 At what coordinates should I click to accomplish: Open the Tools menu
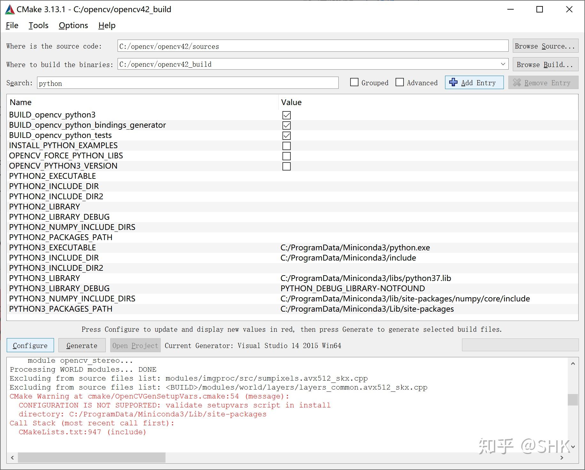point(38,25)
